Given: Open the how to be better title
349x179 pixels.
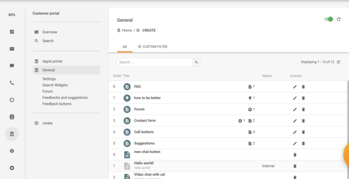Looking at the screenshot, I should point(147,98).
